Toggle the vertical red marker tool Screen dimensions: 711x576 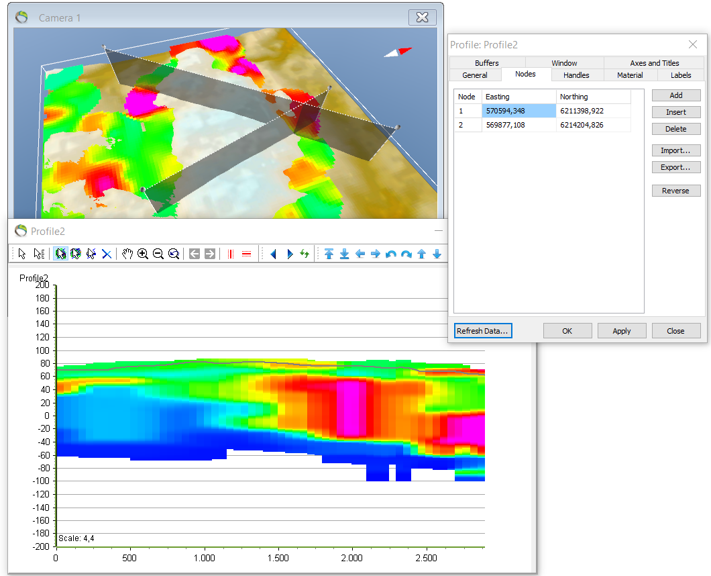(x=230, y=254)
